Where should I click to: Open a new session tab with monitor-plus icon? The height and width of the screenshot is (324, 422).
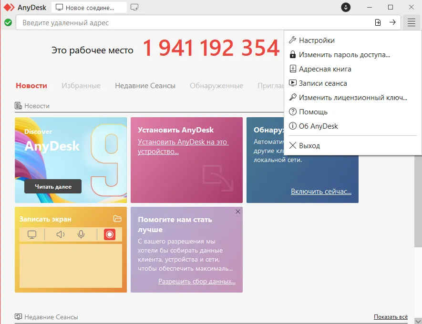click(134, 8)
